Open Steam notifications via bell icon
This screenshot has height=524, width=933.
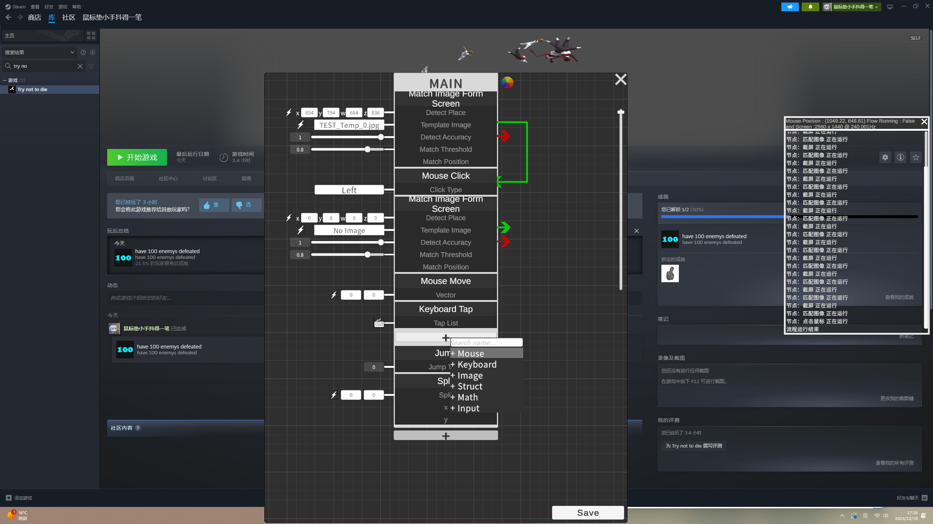[810, 7]
